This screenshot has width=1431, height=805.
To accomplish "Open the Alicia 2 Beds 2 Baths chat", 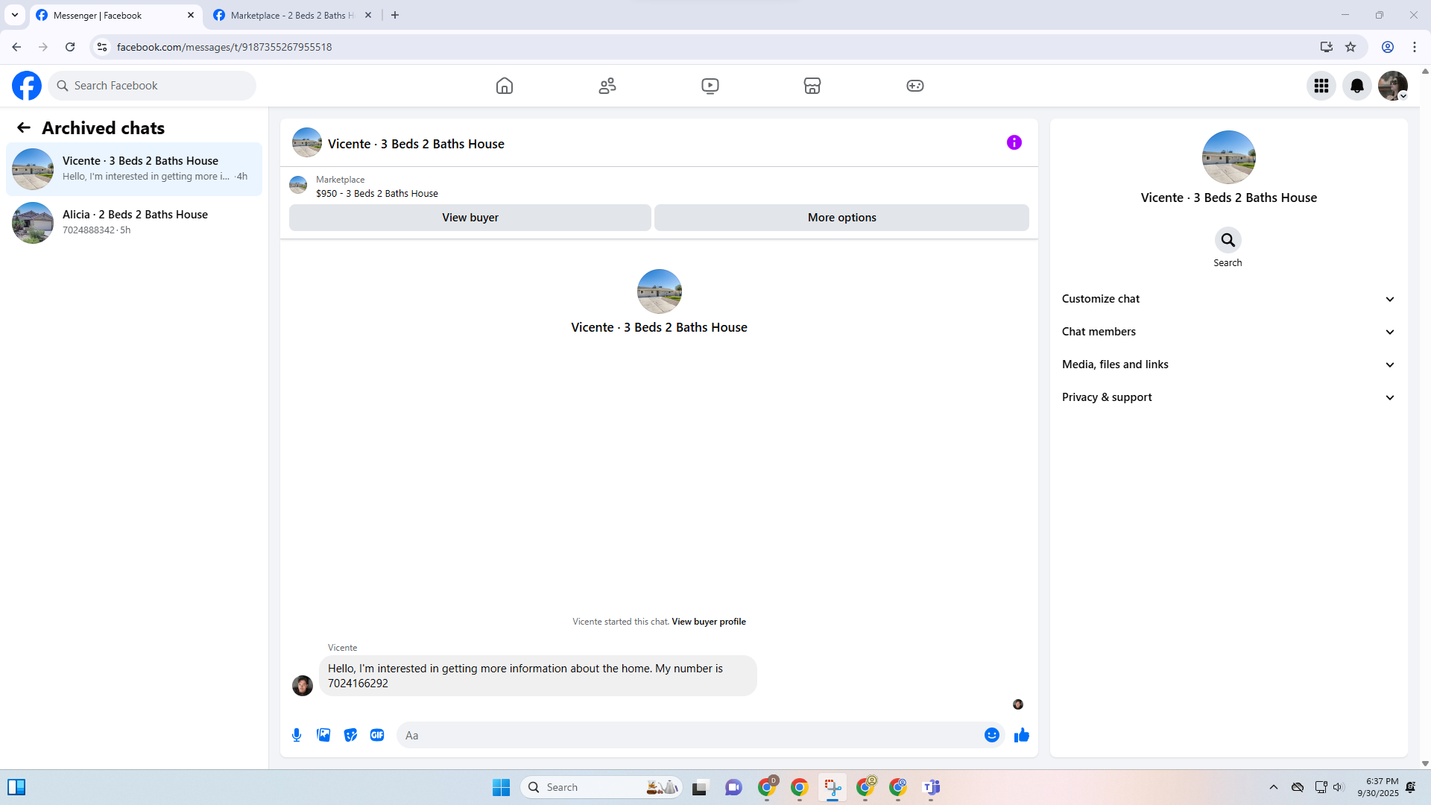I will click(x=134, y=222).
